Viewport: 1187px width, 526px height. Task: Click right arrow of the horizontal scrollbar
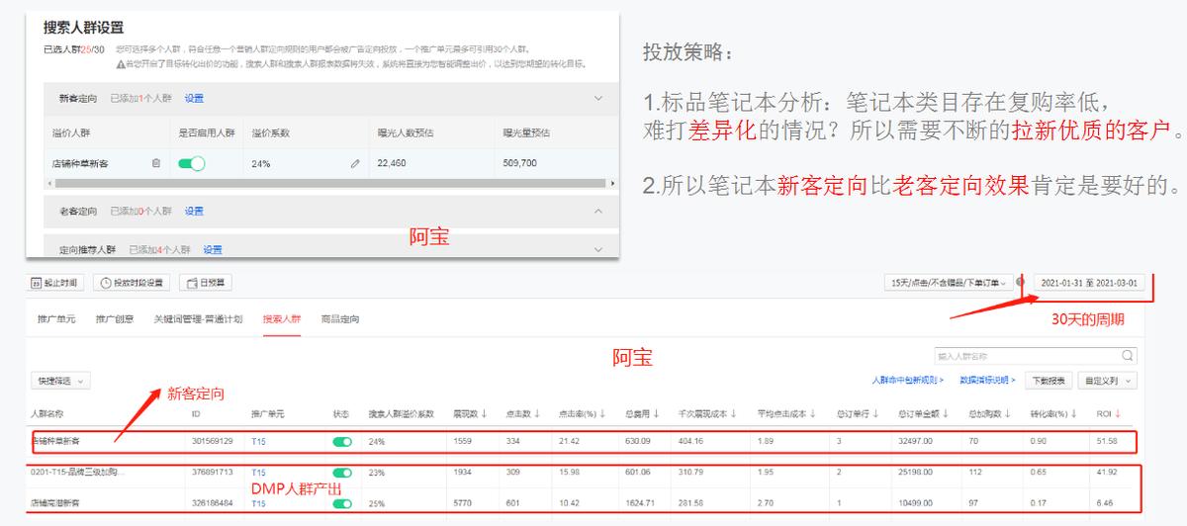[x=612, y=183]
